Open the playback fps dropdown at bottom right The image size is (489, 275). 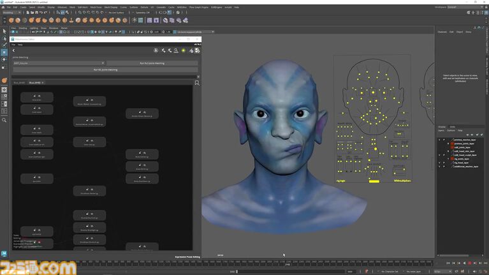[442, 272]
